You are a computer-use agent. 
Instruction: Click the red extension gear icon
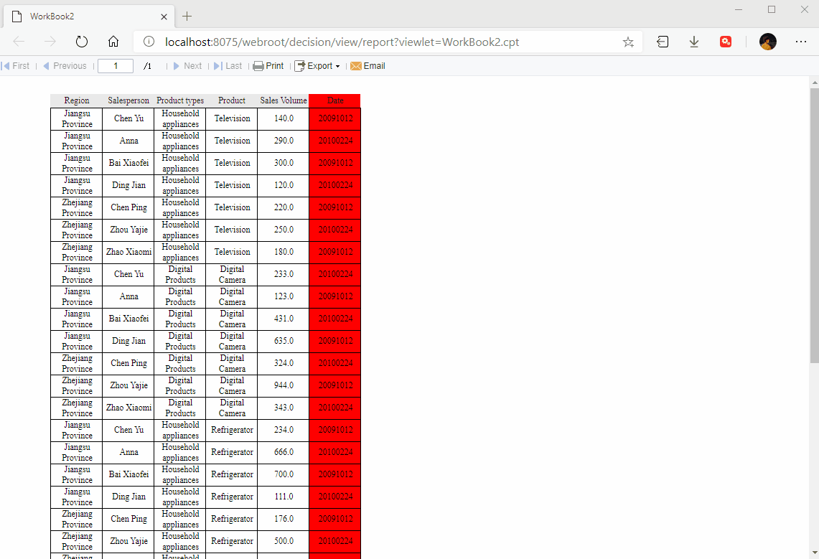coord(726,42)
